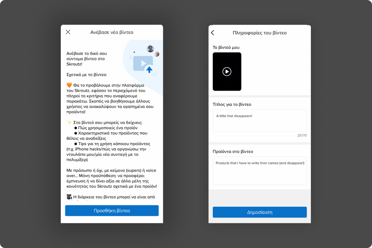Click the sparkles emoji icon
Image resolution: width=372 pixels, height=248 pixels.
point(69,122)
